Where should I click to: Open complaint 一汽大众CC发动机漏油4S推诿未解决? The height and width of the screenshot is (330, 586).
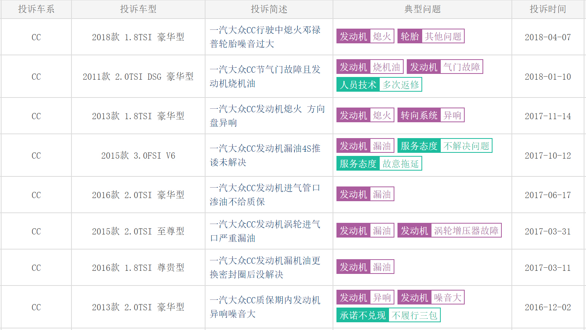[x=265, y=155]
